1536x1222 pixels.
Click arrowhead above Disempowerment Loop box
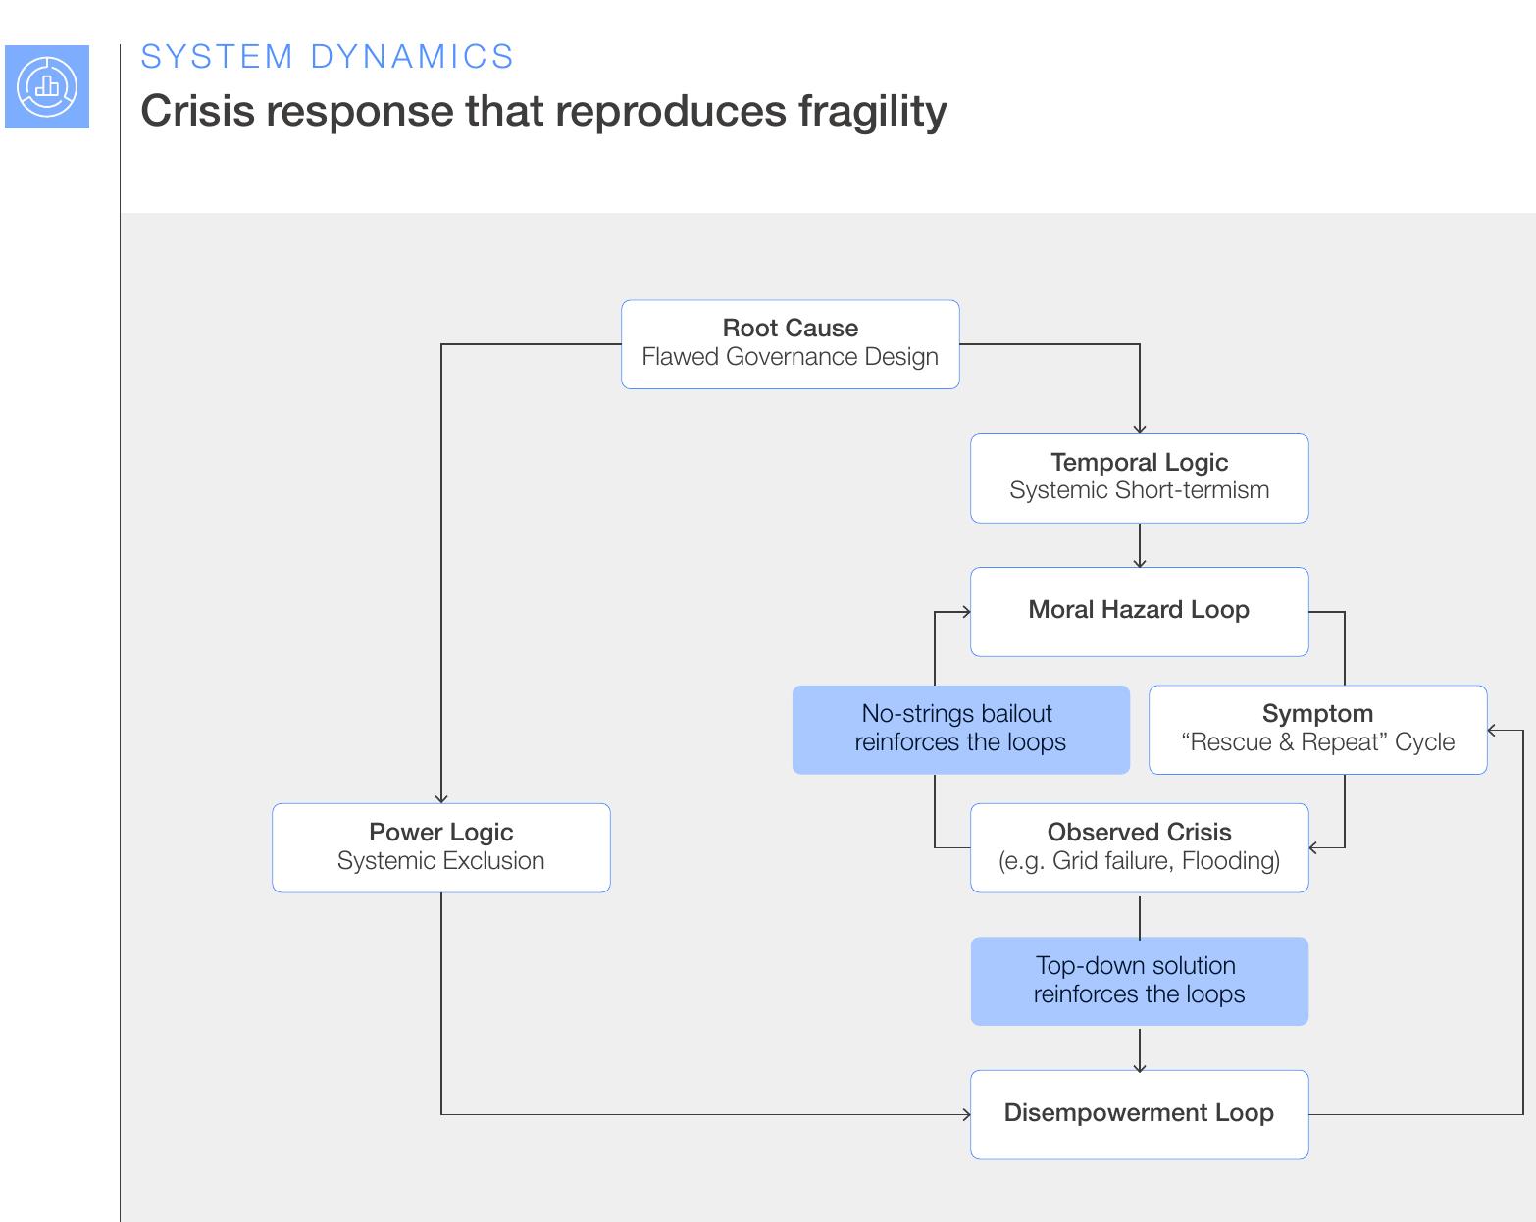pos(1140,1066)
